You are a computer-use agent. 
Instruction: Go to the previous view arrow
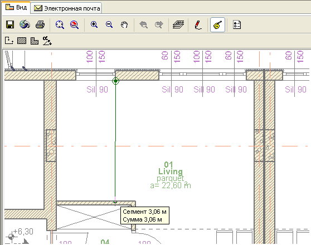tap(144, 24)
